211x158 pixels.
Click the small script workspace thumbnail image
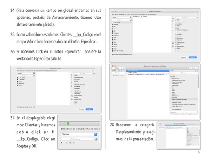point(179,136)
